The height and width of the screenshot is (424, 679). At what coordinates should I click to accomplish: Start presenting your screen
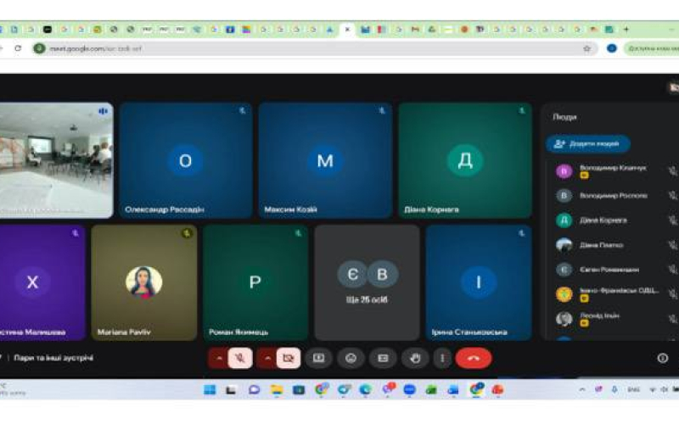(x=319, y=358)
